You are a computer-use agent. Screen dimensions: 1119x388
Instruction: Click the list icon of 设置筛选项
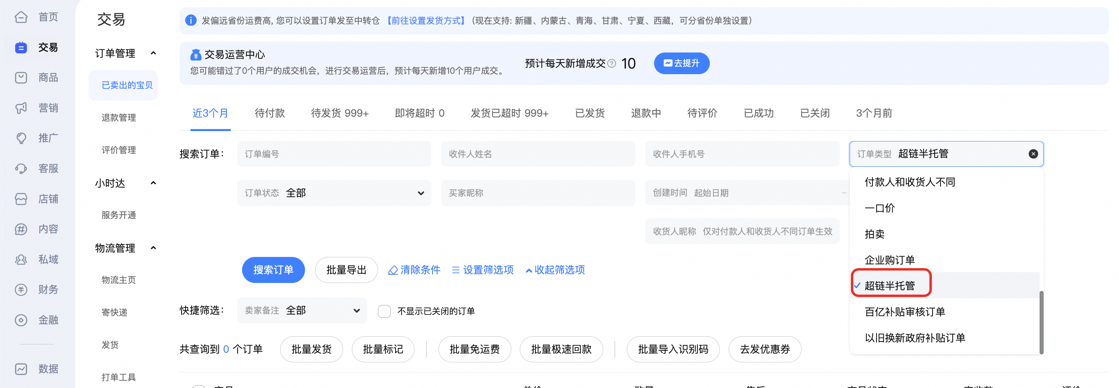pos(456,270)
